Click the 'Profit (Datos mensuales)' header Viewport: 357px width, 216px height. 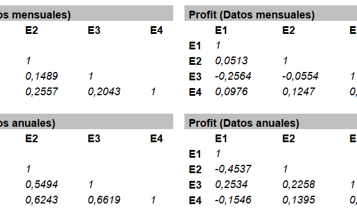[x=252, y=15]
